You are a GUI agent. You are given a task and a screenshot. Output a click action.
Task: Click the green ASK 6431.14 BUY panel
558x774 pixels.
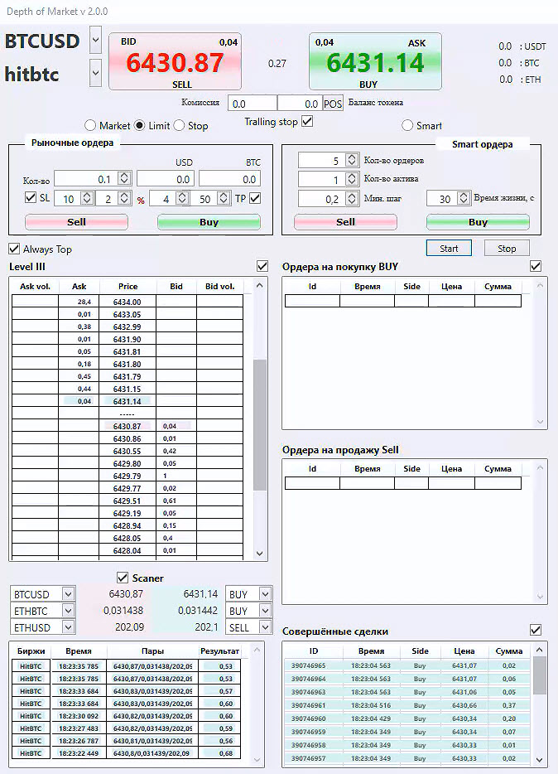point(375,62)
